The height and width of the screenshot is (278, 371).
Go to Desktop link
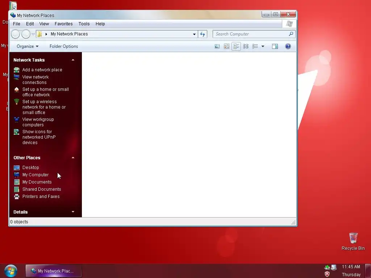pos(31,167)
